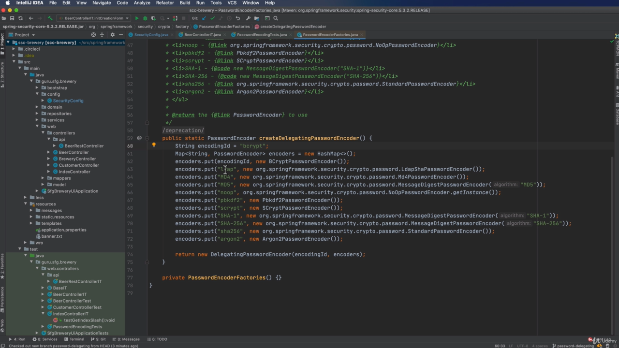Open Project panel settings gear
Image resolution: width=619 pixels, height=348 pixels.
pyautogui.click(x=112, y=35)
